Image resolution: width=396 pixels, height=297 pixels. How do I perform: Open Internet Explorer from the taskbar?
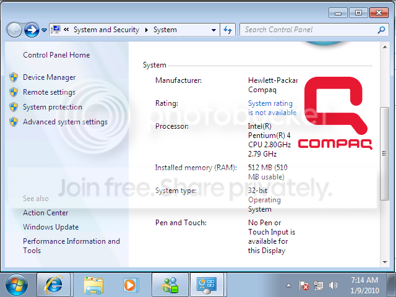pyautogui.click(x=54, y=285)
